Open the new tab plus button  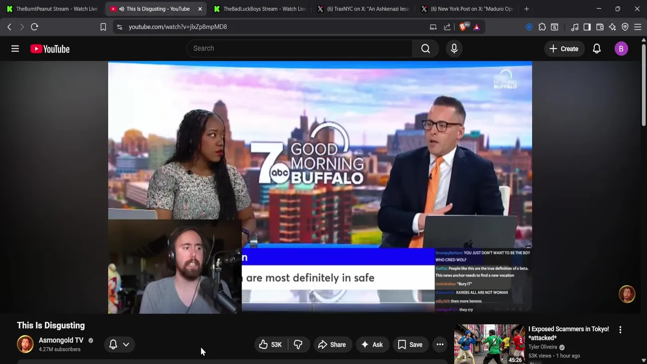click(x=527, y=9)
